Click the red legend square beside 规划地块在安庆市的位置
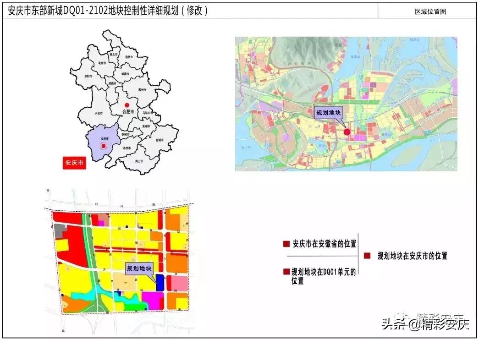 pos(366,255)
